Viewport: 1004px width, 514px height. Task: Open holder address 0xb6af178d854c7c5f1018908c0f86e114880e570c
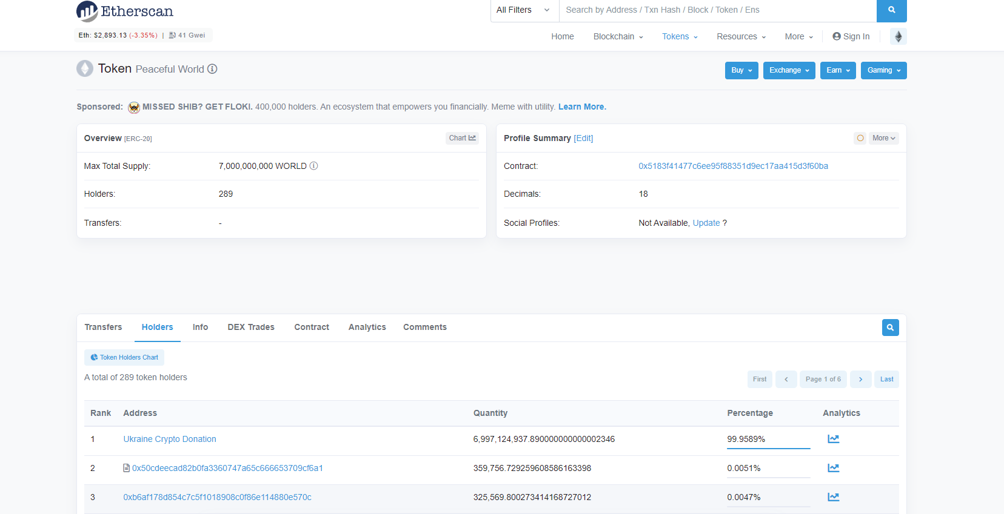[217, 497]
